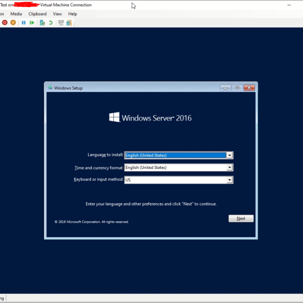Click the green Revert arrow icon

(51, 23)
